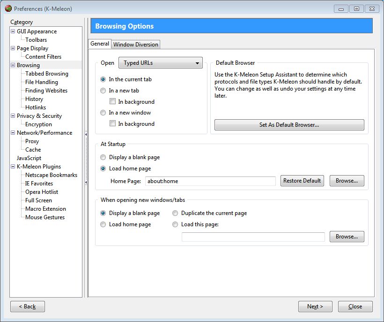Collapse the K-Meleon Plugins tree node
Viewport: 384px width, 322px height.
pos(13,167)
